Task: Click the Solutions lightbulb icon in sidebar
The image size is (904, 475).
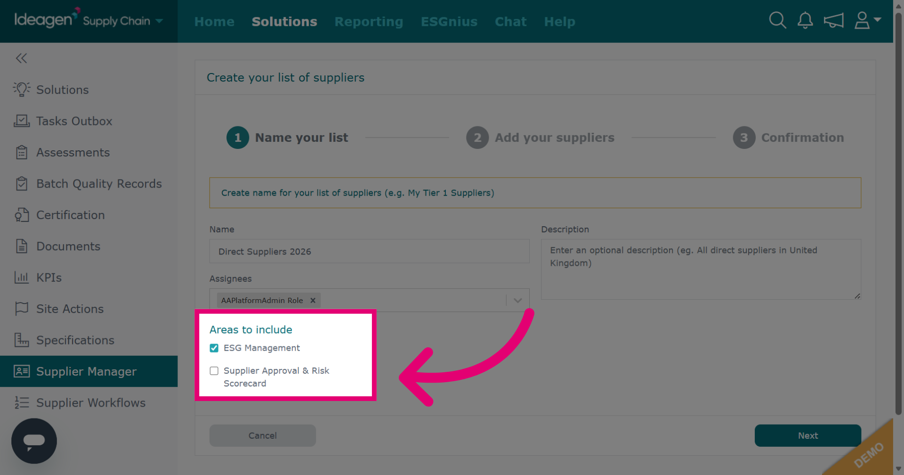Action: point(21,90)
